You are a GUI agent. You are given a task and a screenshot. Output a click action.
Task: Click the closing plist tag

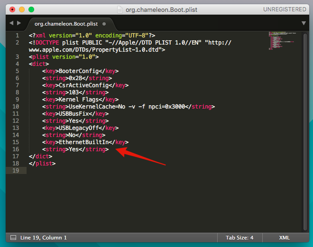click(x=42, y=164)
